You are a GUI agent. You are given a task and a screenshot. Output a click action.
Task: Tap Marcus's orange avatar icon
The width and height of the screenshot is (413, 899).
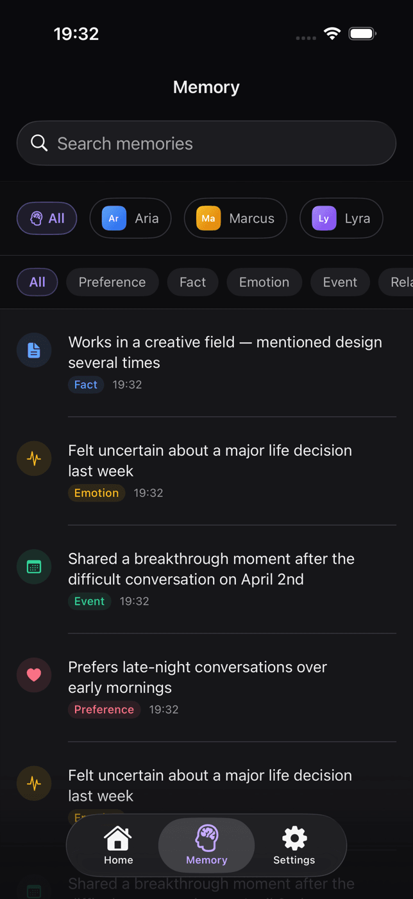tap(208, 218)
